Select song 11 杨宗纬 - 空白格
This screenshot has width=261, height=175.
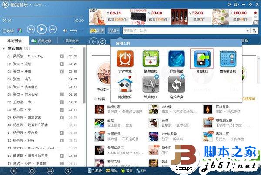tap(42, 132)
